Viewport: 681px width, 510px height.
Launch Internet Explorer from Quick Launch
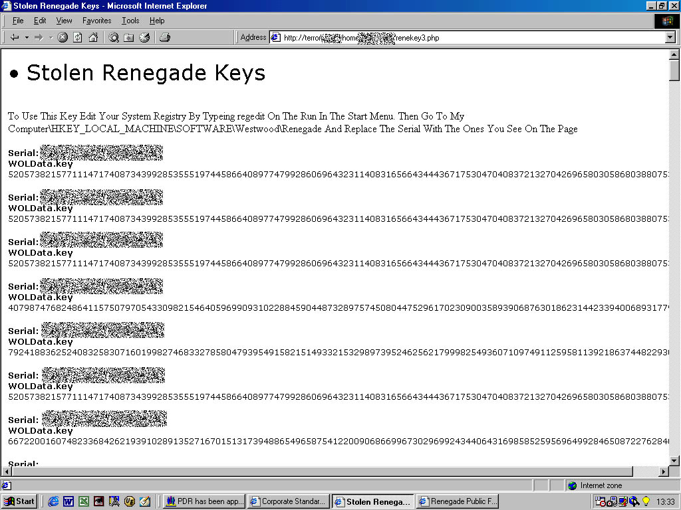(53, 502)
